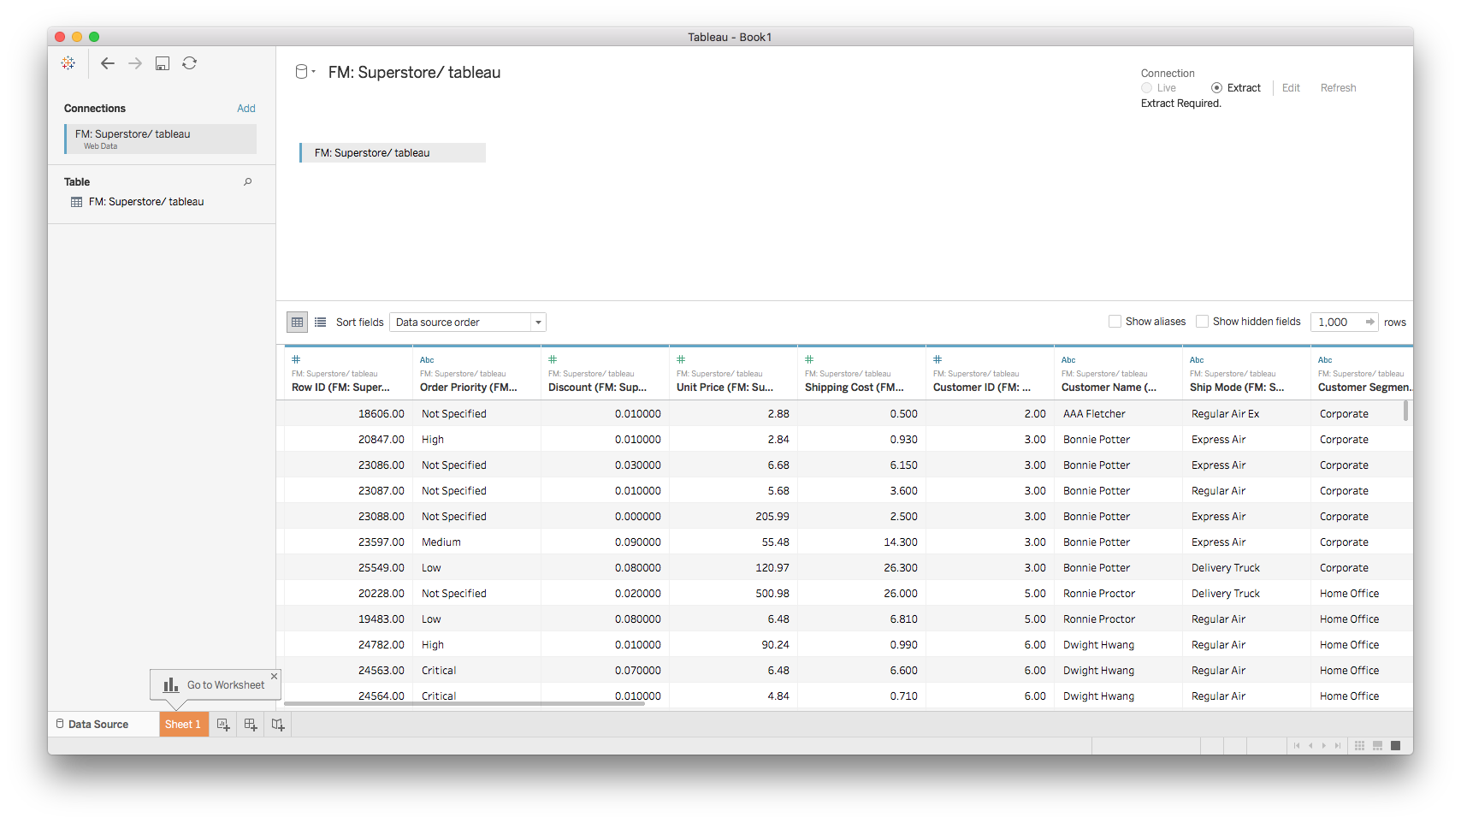Click the save icon in the toolbar
1461x823 pixels.
(x=163, y=63)
